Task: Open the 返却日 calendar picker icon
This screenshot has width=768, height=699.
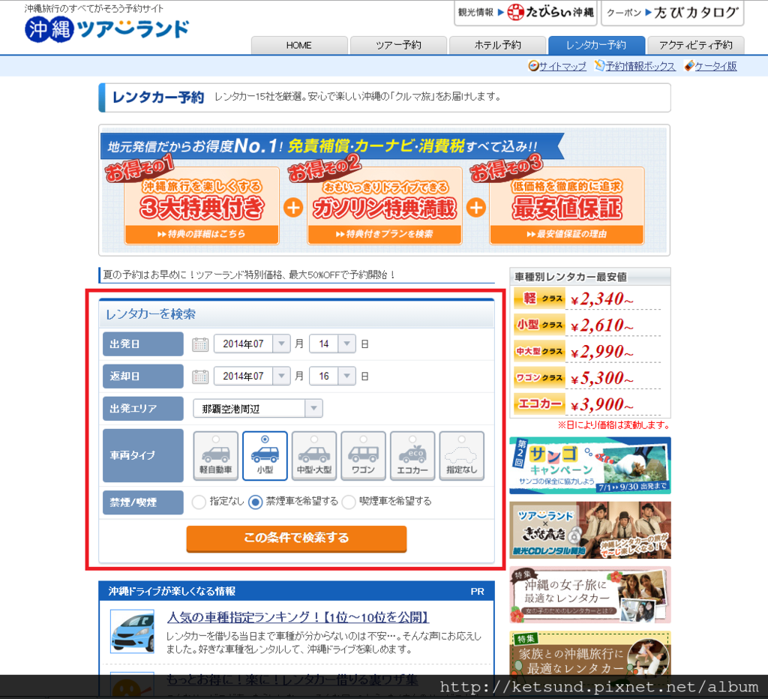Action: click(x=199, y=376)
